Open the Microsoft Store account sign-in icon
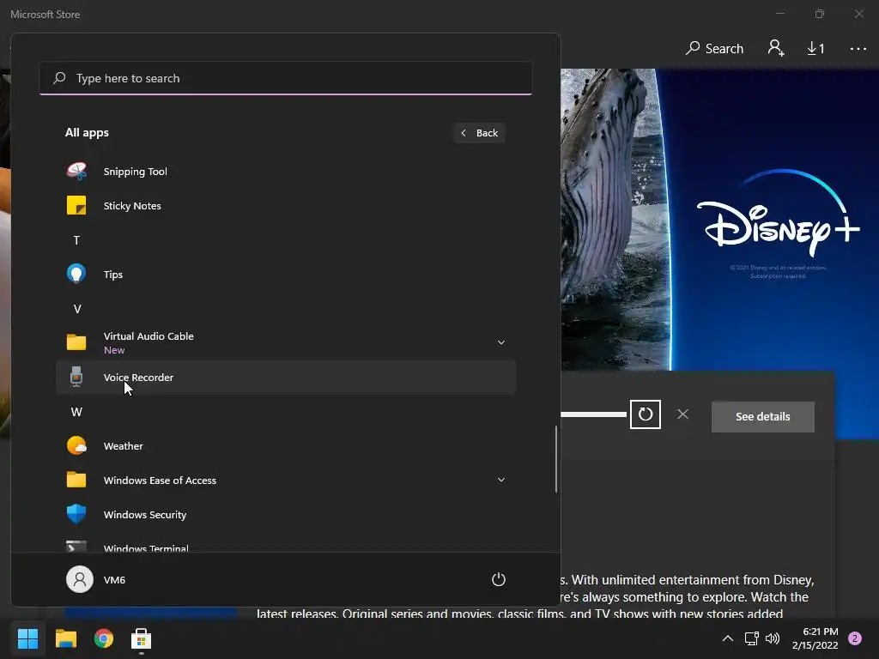The width and height of the screenshot is (879, 659). pyautogui.click(x=776, y=48)
